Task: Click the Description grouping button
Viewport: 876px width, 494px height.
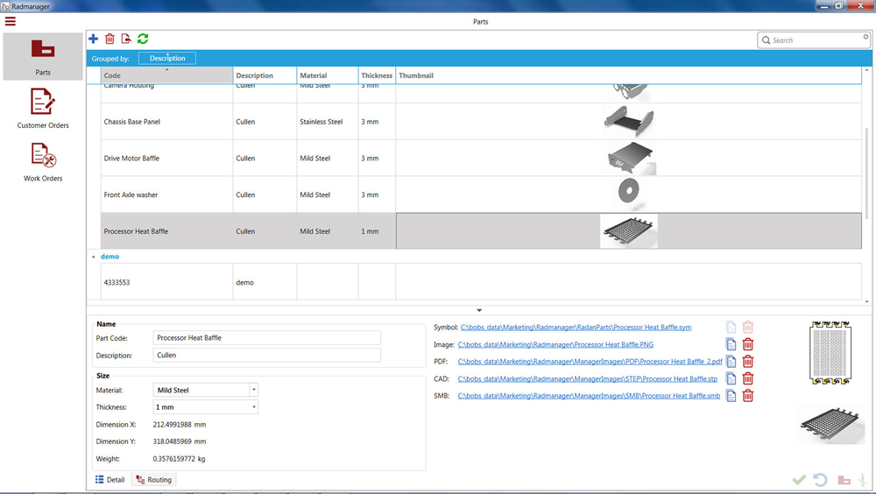Action: [167, 59]
